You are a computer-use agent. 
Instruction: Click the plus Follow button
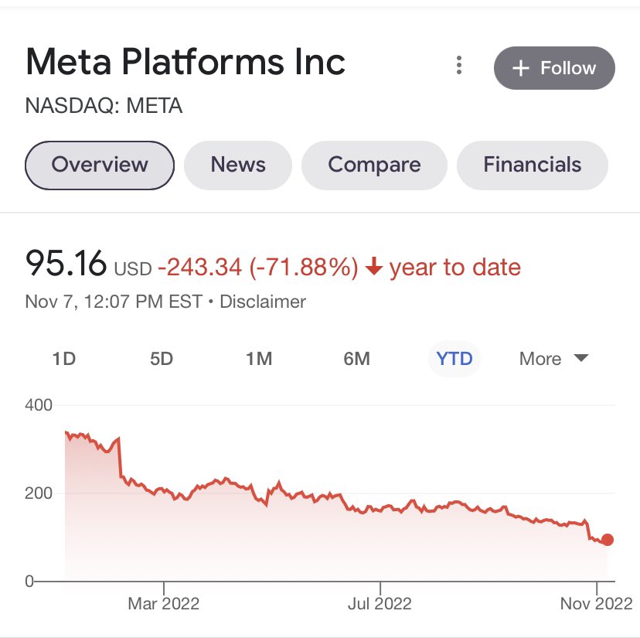click(x=554, y=68)
